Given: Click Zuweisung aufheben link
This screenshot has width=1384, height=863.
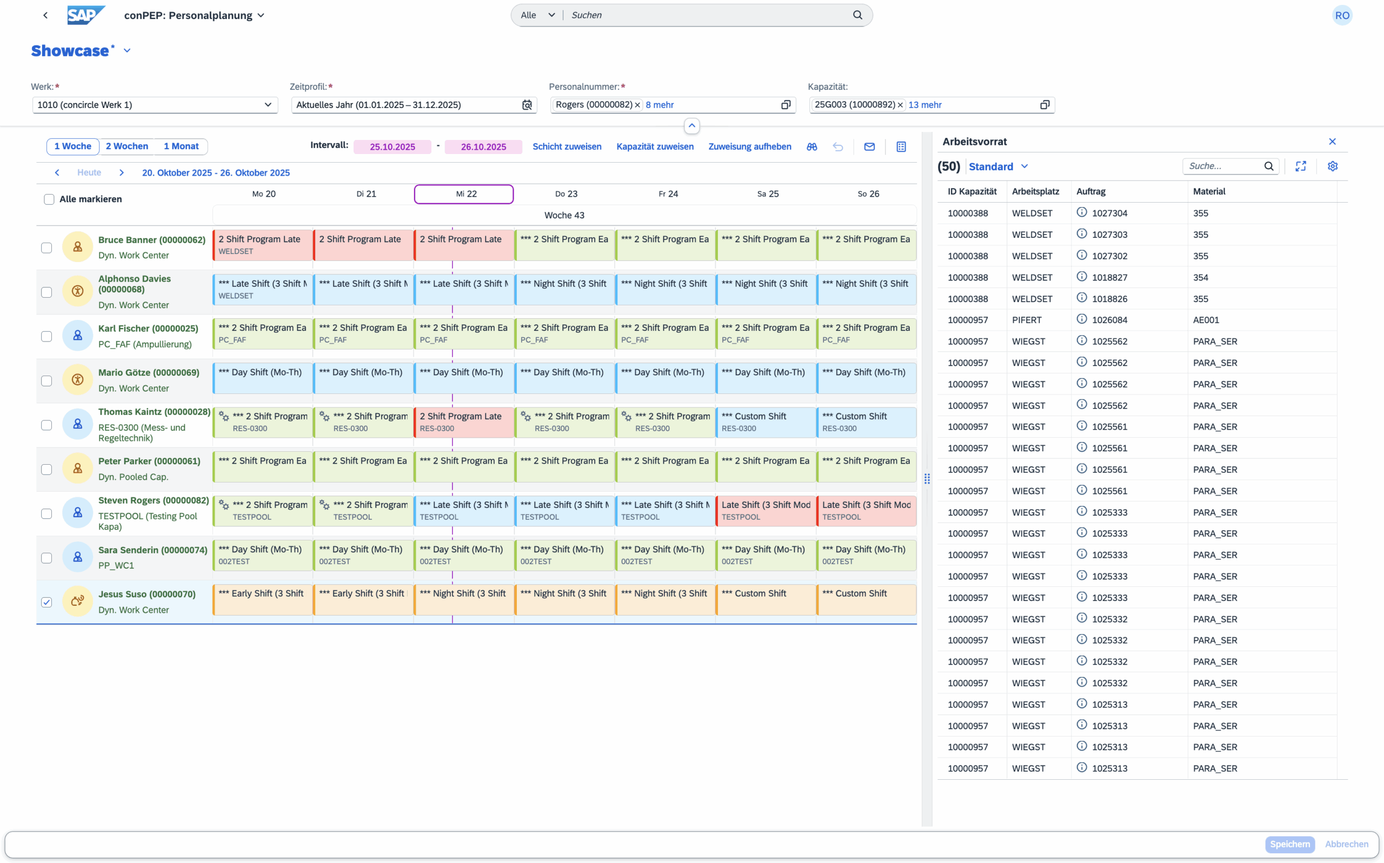Looking at the screenshot, I should [x=749, y=146].
